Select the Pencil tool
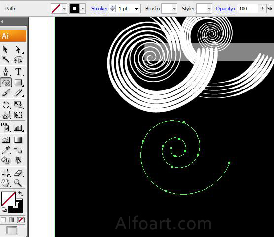Screen dimensions: 274x237 18,92
